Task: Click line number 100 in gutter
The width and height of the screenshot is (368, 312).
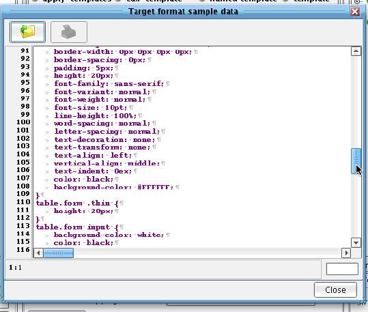Action: point(23,122)
